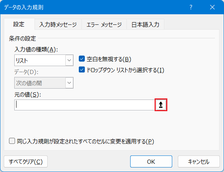This screenshot has width=224, height=172.
Task: Open the greyed データ dropdown arrow
Action: pyautogui.click(x=69, y=83)
